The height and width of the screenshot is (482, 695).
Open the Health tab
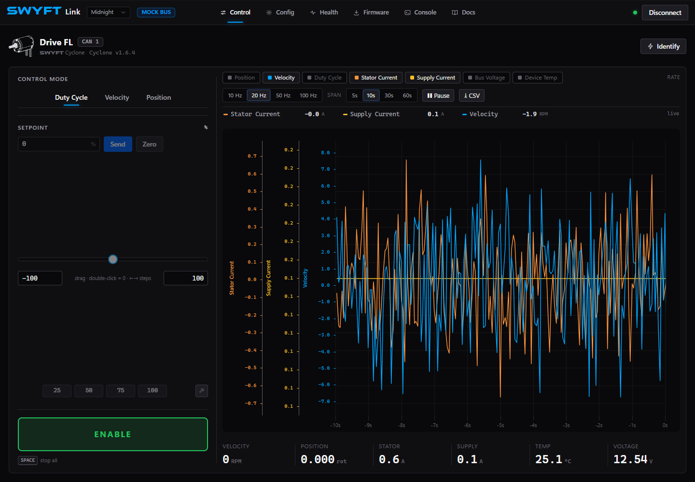(324, 13)
